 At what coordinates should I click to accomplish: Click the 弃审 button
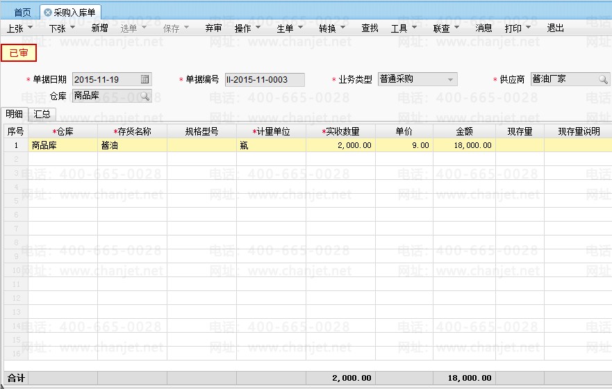(x=213, y=28)
